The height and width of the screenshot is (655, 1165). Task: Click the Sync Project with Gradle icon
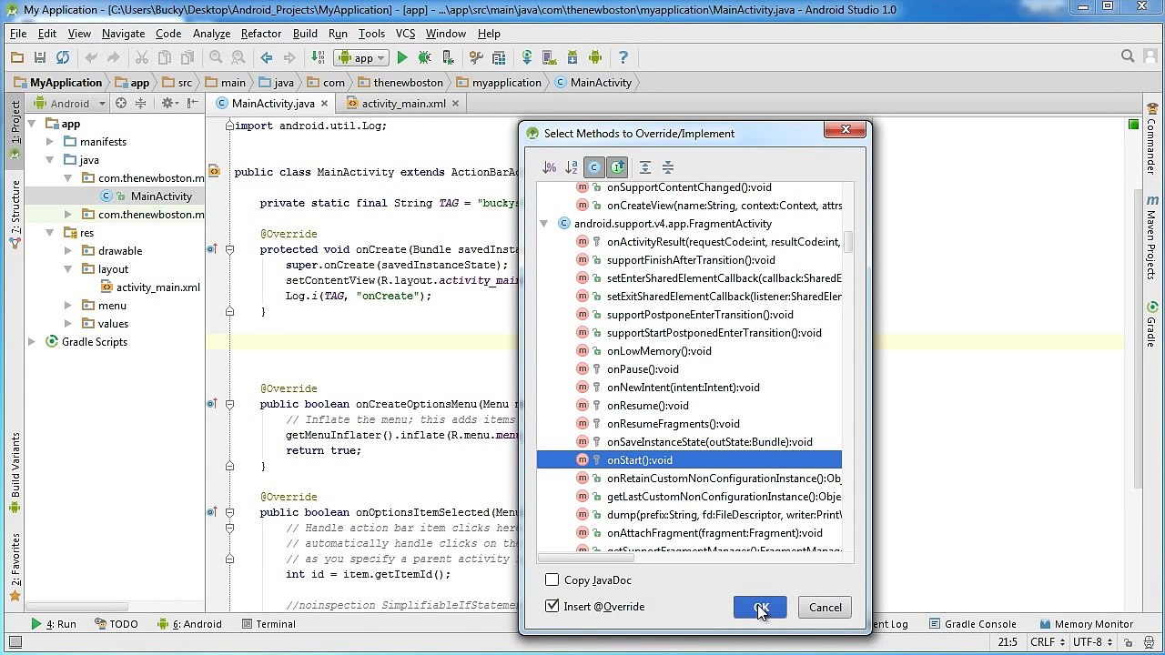[x=527, y=57]
